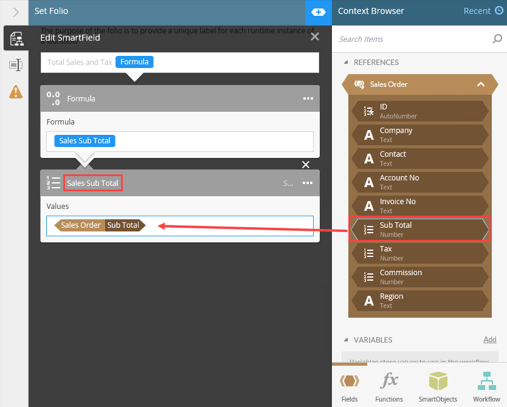Click the Tax number type icon
The image size is (507, 407).
tap(368, 253)
